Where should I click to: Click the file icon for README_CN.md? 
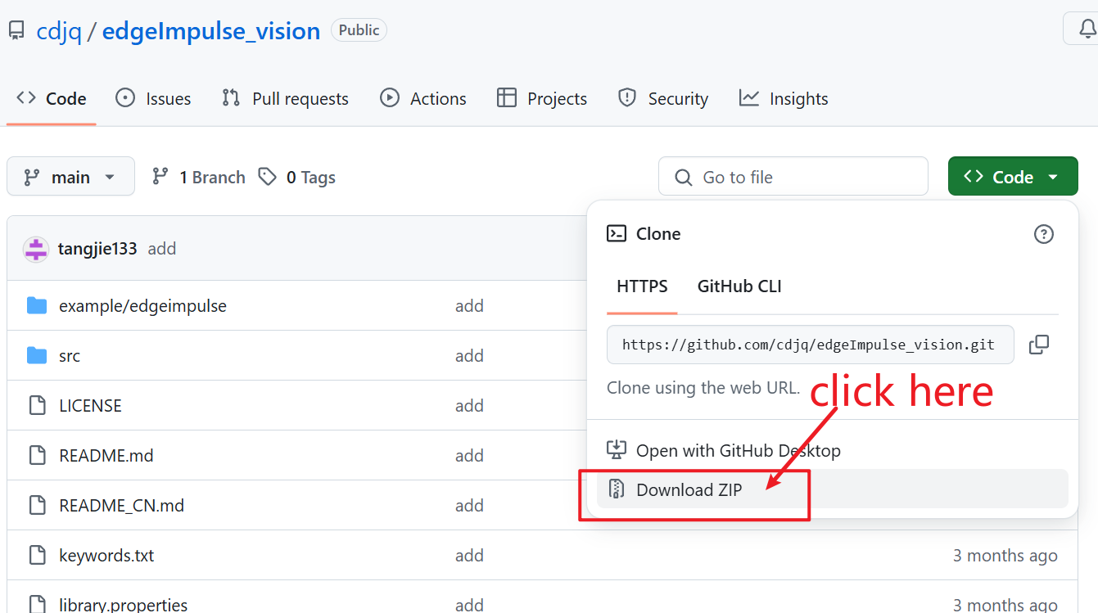[x=37, y=506]
